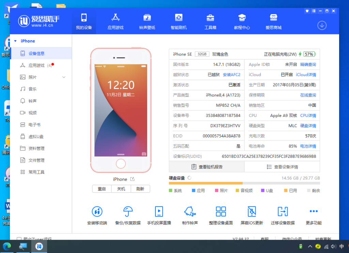Go to 教程中心 tab
This screenshot has width=349, height=253.
click(242, 21)
